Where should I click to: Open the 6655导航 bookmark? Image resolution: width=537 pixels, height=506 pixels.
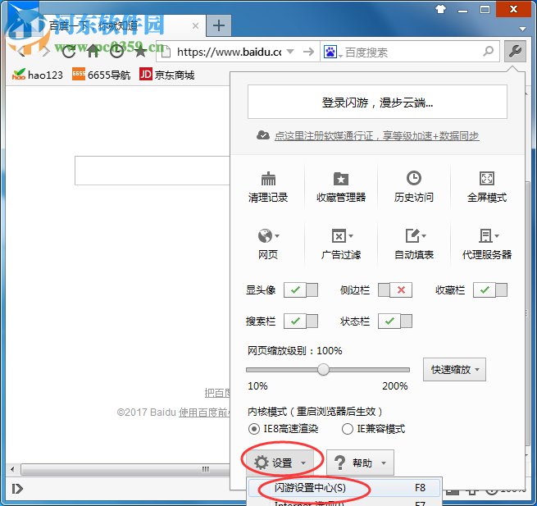click(x=101, y=75)
